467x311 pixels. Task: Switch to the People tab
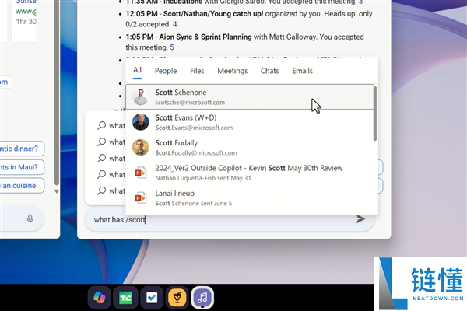click(x=166, y=71)
